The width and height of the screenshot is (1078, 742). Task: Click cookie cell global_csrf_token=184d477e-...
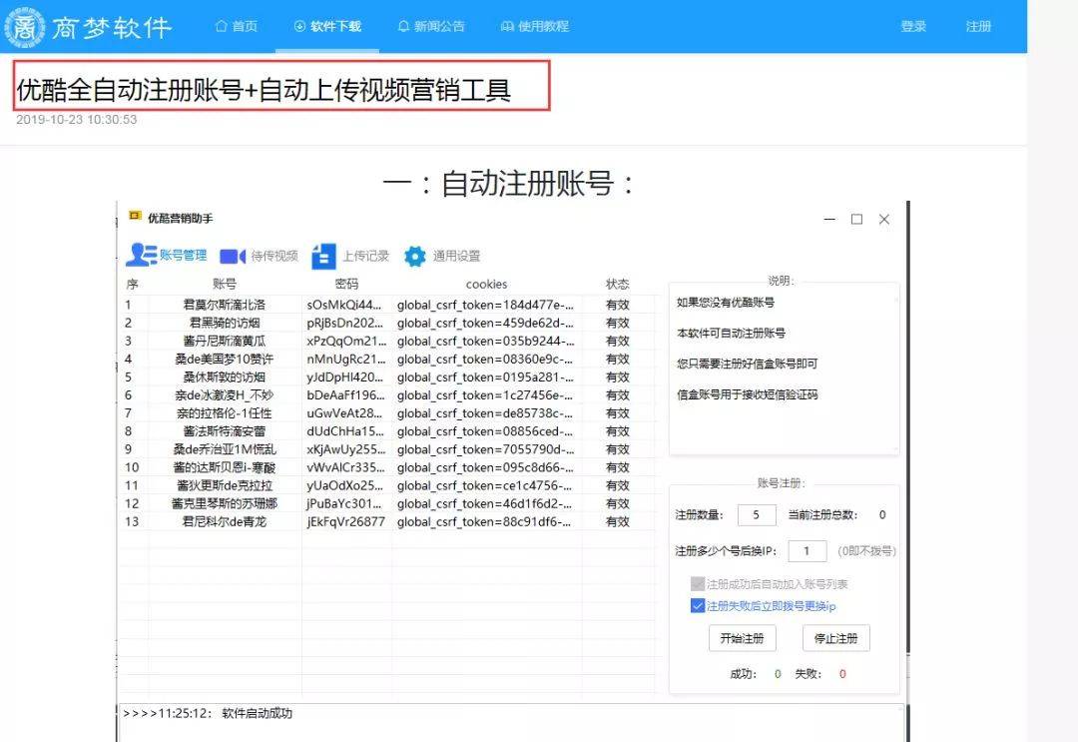click(485, 305)
